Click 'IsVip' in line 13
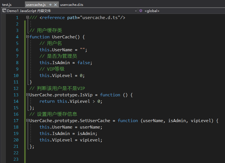225x163 pixels. coord(86,95)
